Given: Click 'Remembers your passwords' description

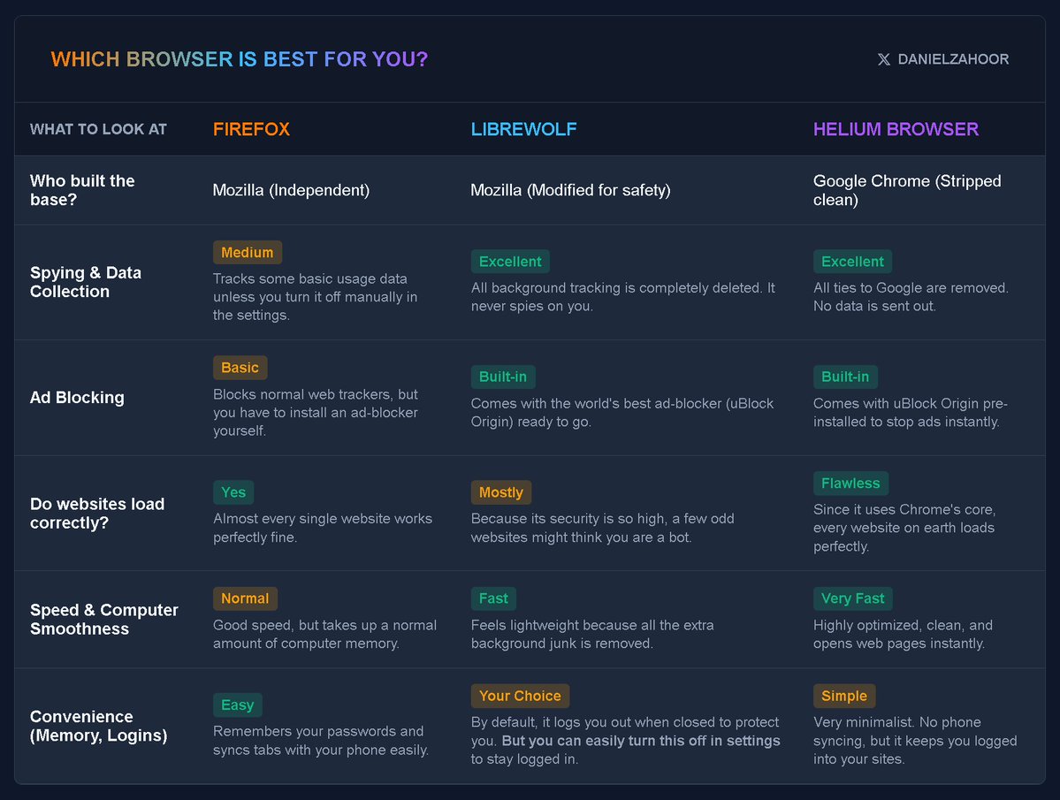Looking at the screenshot, I should [x=321, y=741].
